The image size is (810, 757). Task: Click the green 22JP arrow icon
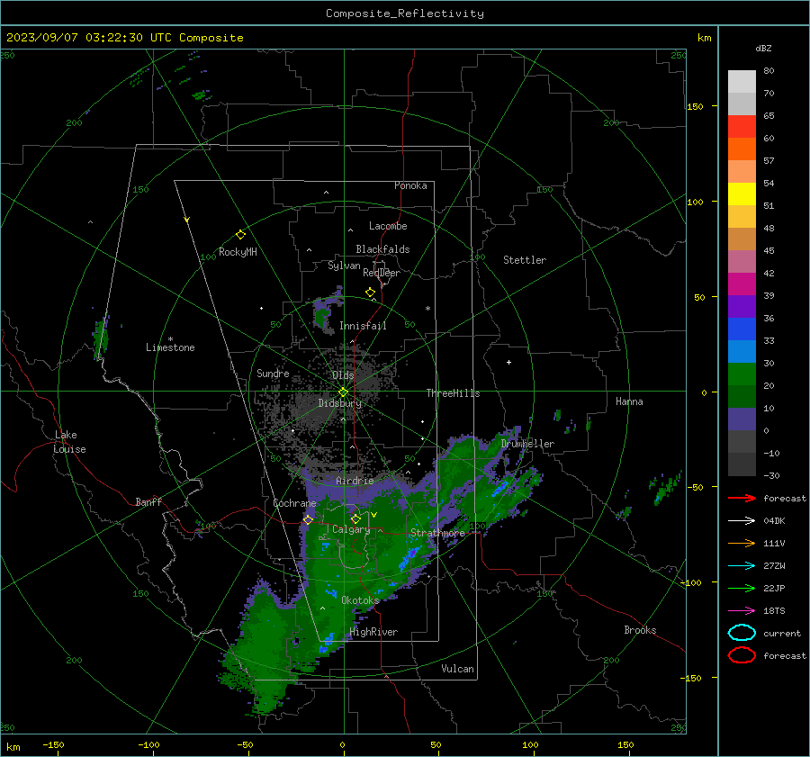pos(742,588)
